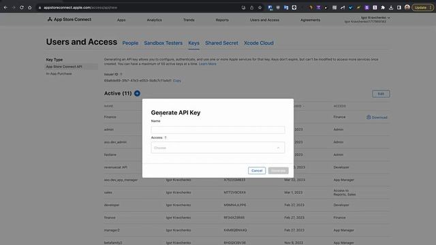
Task: Click the MTT2V9C6X4 key ID
Action: (x=234, y=193)
